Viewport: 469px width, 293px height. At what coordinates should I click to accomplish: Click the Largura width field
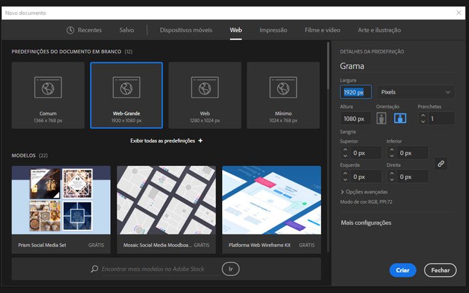pos(356,92)
